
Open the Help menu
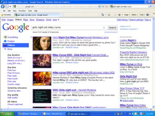click(36, 11)
